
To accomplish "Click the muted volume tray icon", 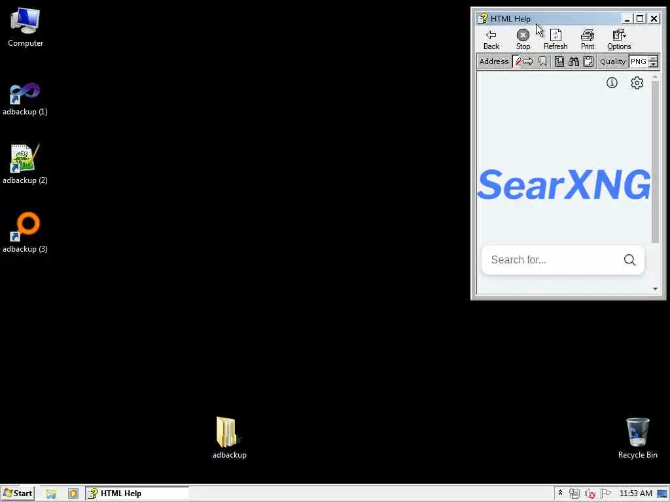I will pyautogui.click(x=590, y=494).
